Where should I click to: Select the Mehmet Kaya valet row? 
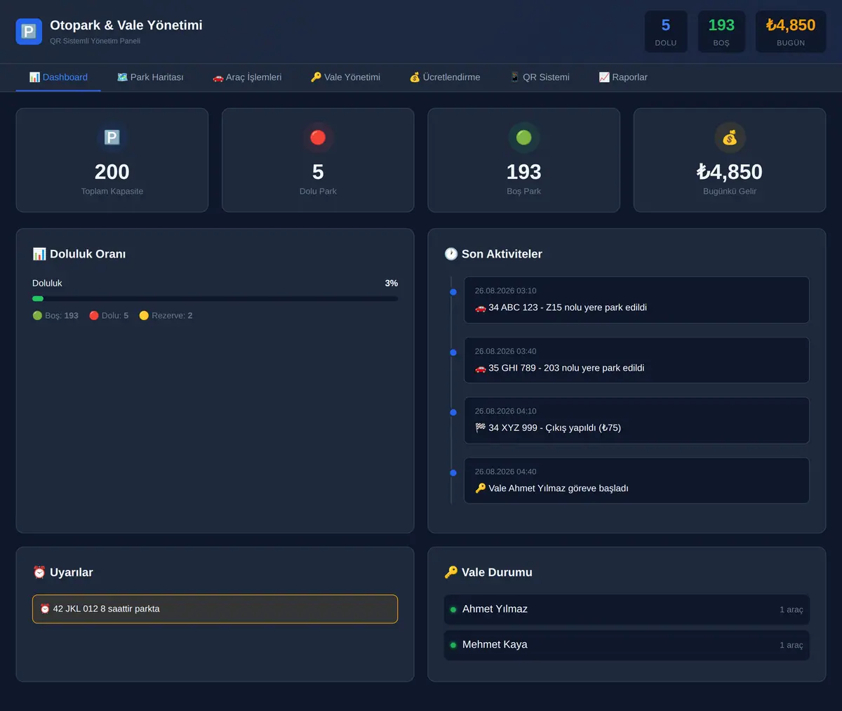[x=627, y=645]
